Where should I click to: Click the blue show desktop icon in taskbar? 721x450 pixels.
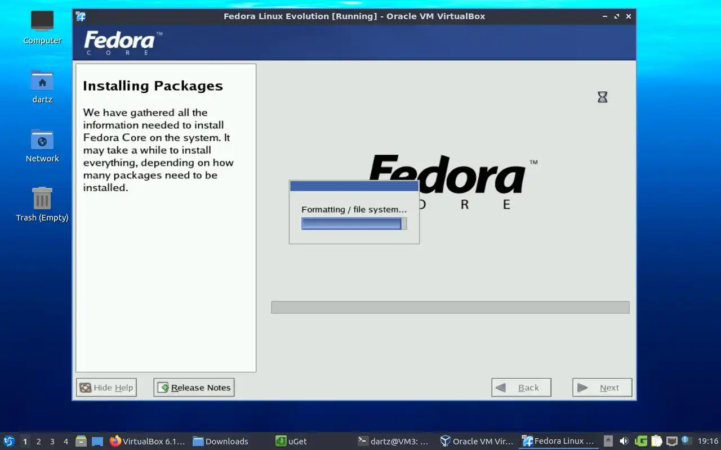(x=97, y=441)
